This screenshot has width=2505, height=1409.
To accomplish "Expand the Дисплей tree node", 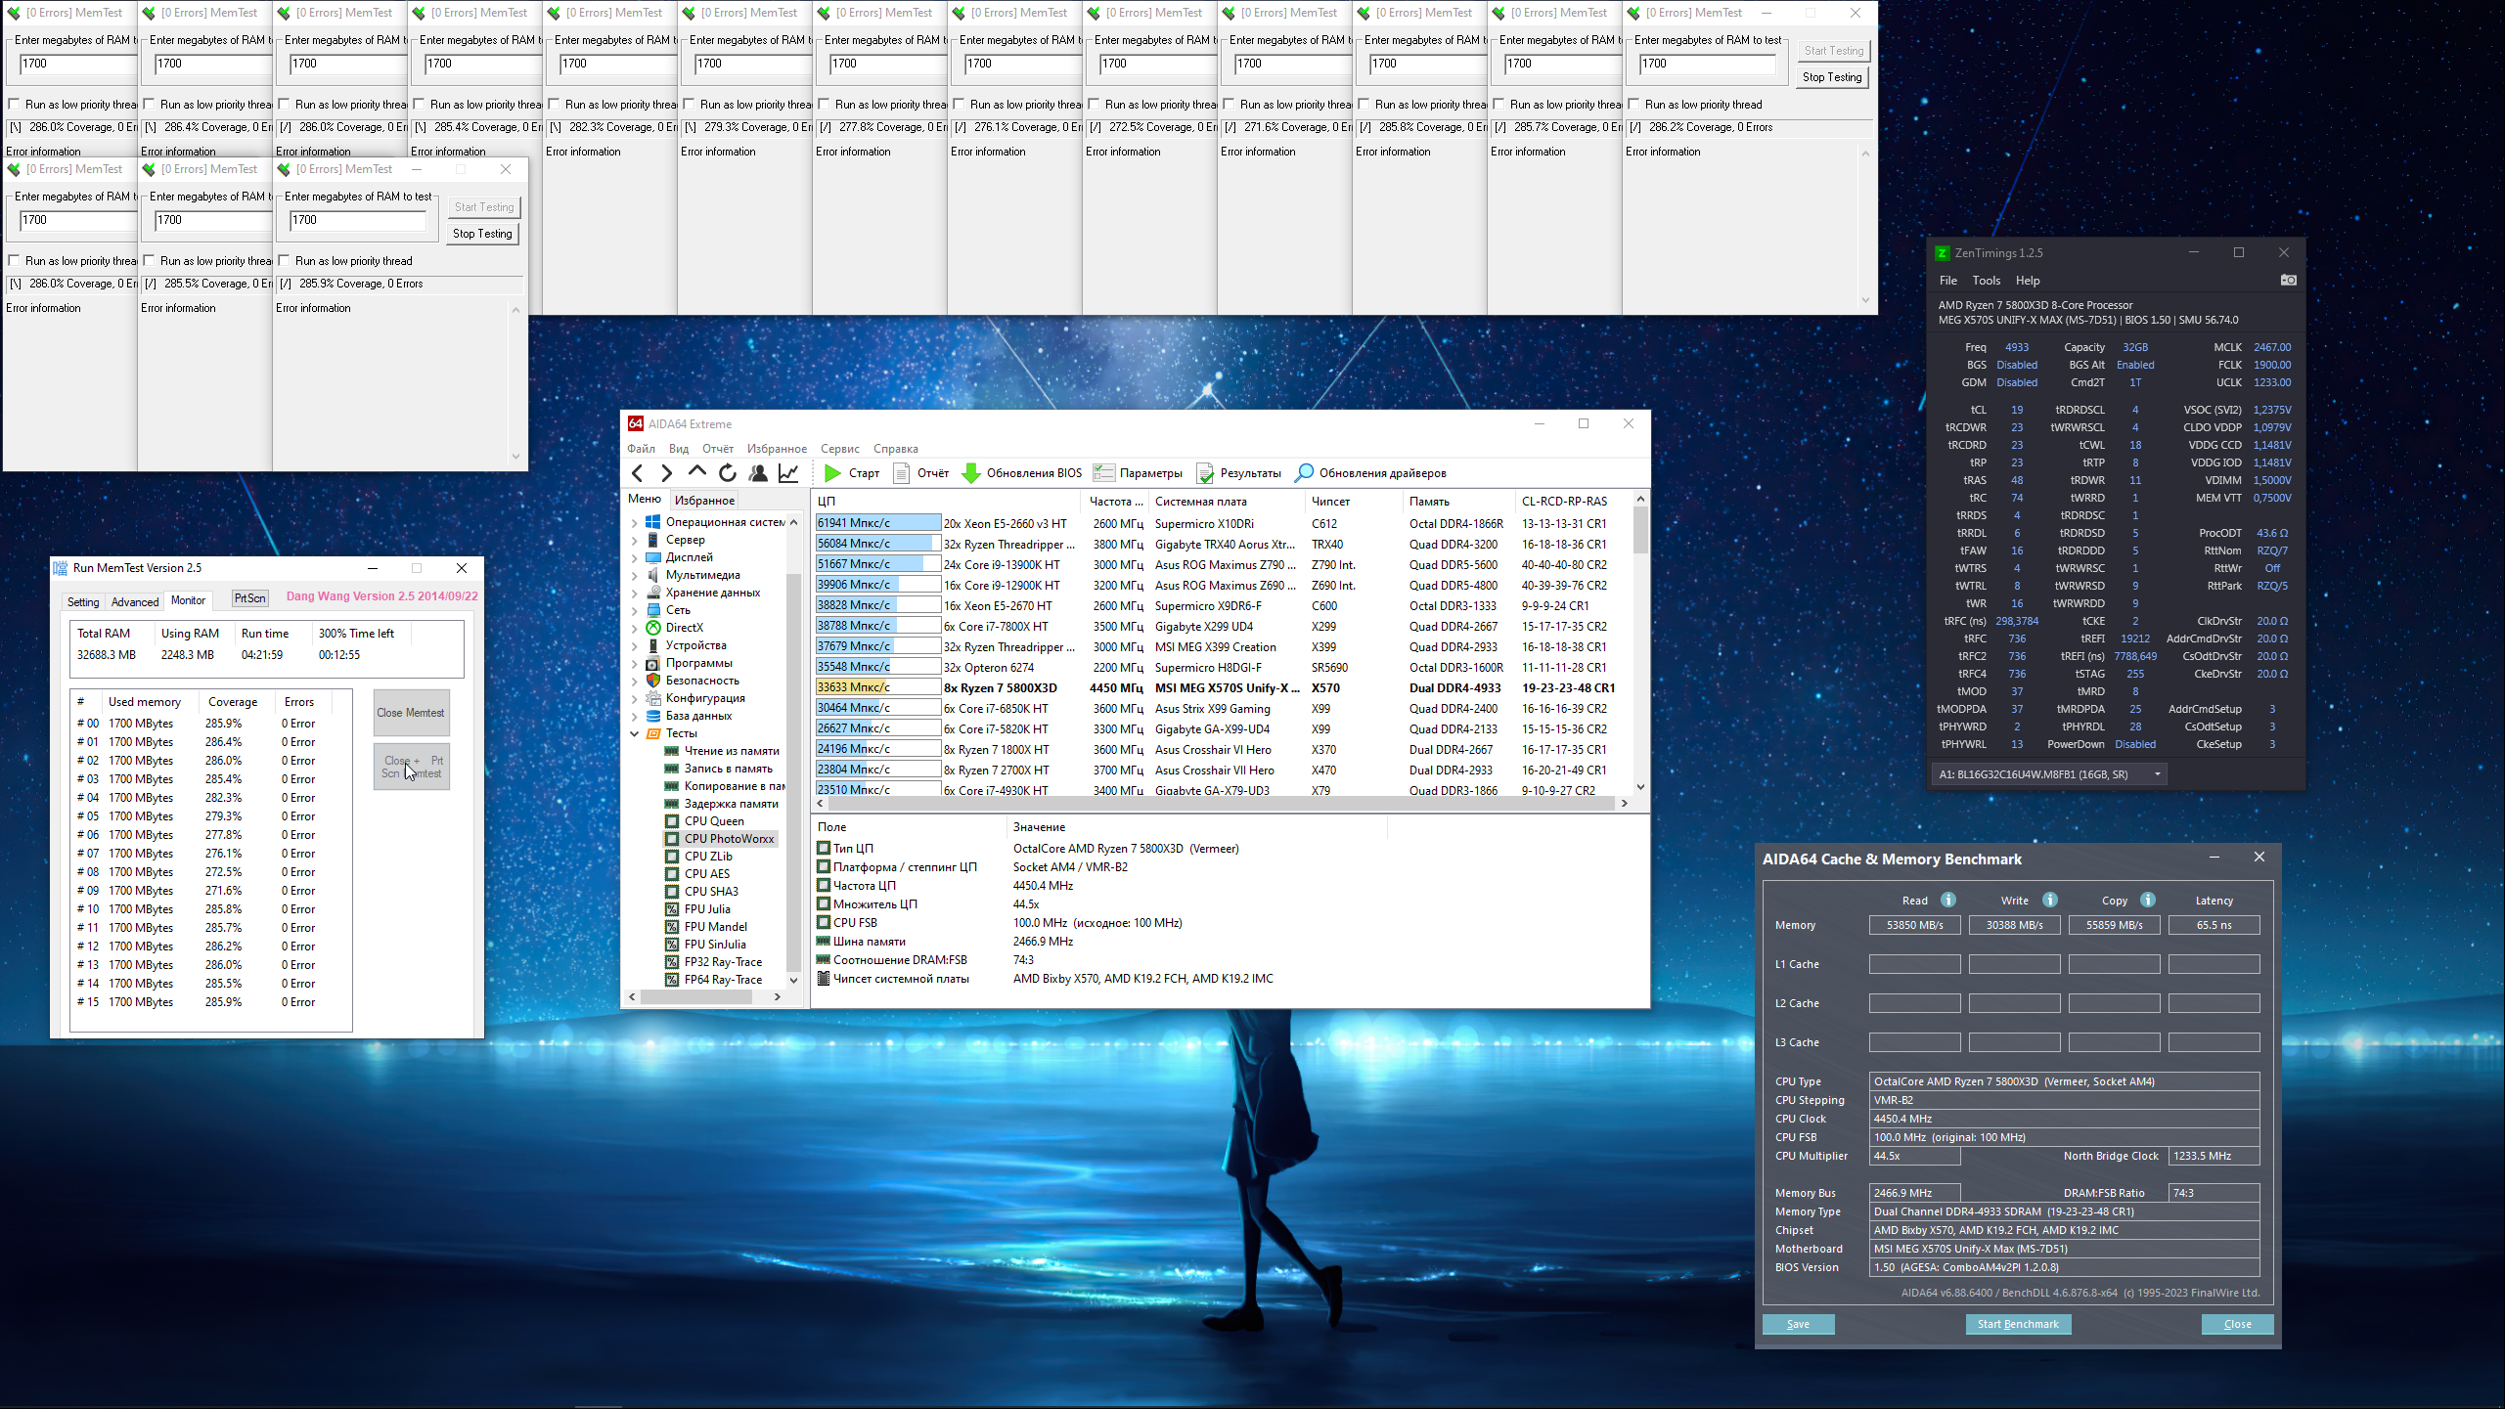I will 634,557.
